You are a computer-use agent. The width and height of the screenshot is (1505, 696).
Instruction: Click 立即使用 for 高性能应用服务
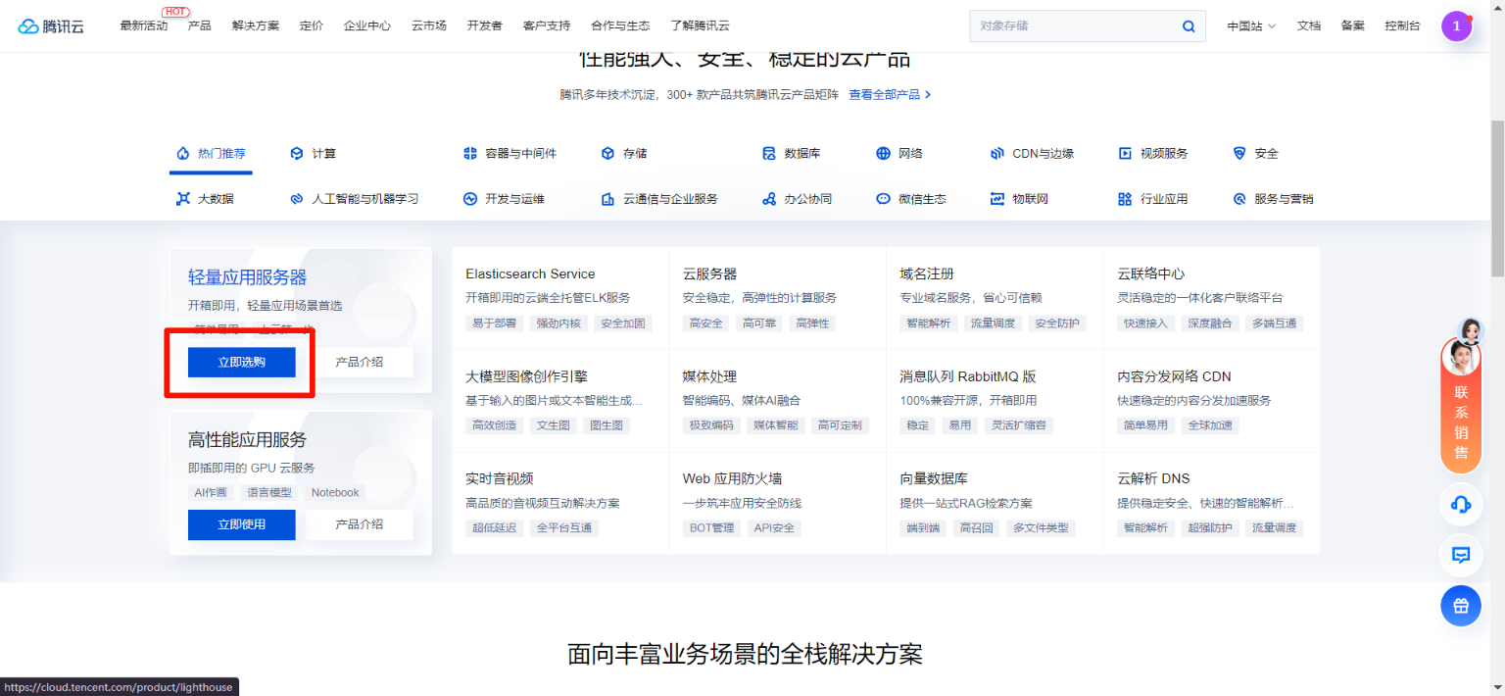coord(241,524)
